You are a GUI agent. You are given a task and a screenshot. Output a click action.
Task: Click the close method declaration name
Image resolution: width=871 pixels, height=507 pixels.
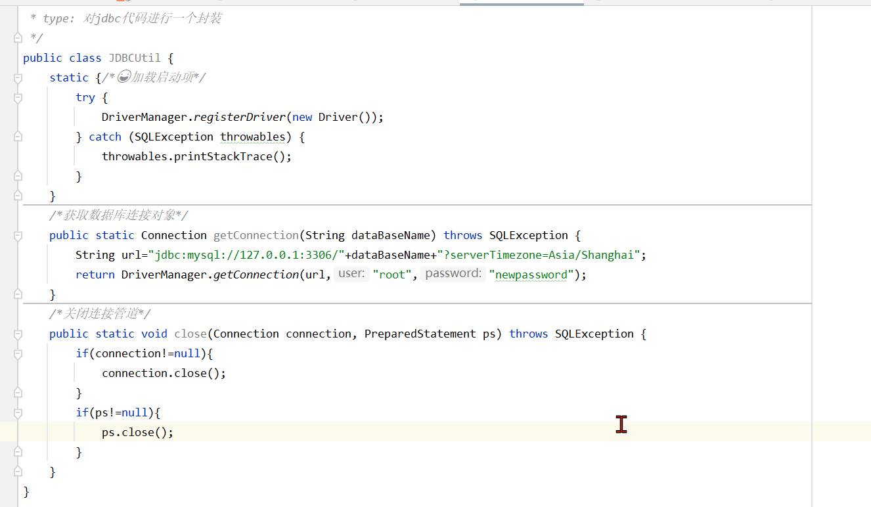click(190, 334)
